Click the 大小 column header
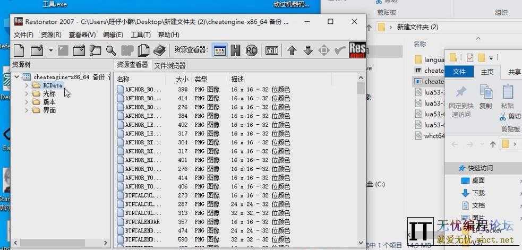The image size is (522, 250). [182, 79]
